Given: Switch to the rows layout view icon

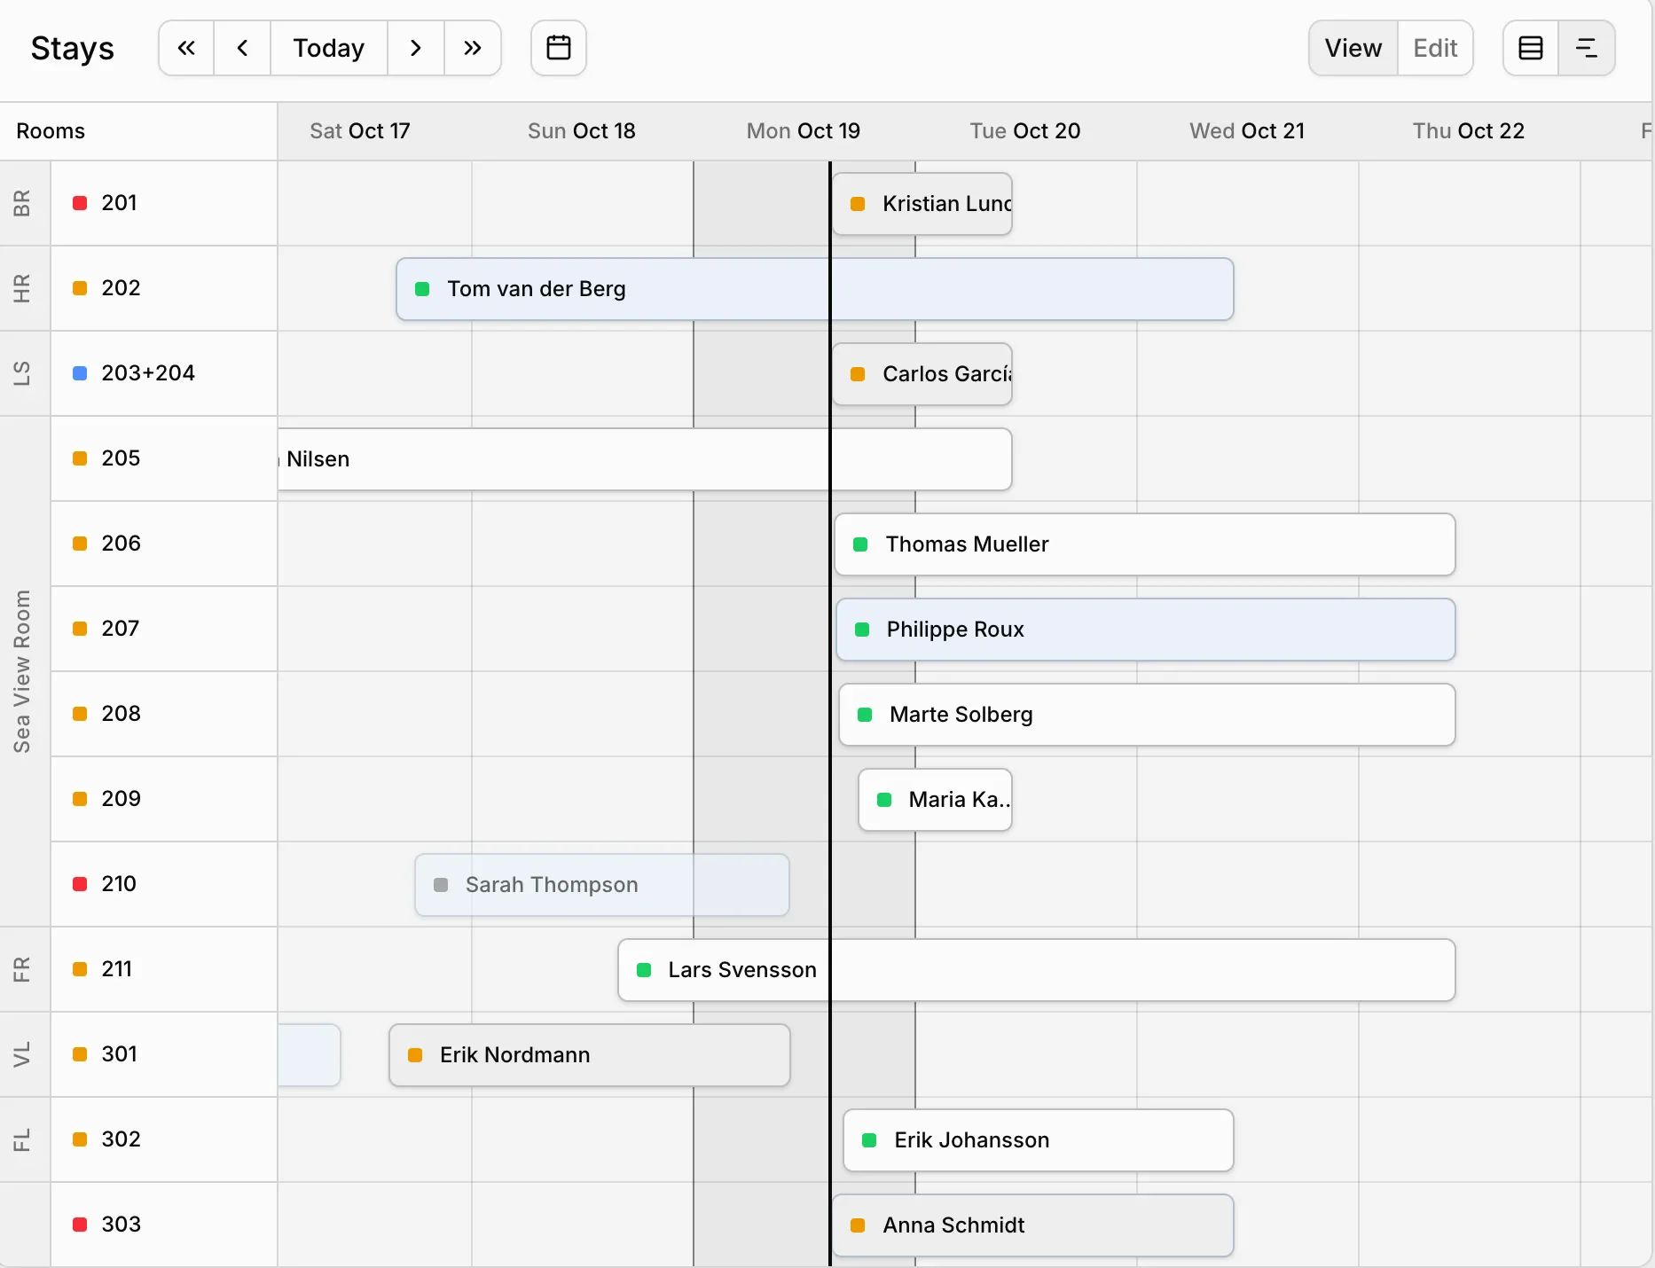Looking at the screenshot, I should pyautogui.click(x=1531, y=48).
